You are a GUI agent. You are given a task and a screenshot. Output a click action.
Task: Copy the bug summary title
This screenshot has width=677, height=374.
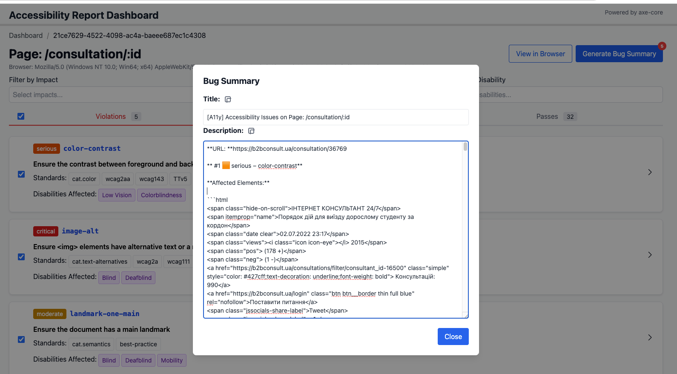(228, 99)
